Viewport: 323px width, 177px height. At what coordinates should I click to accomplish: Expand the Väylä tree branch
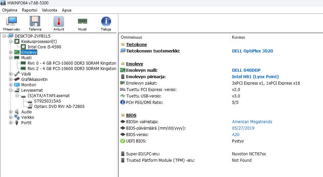click(10, 74)
